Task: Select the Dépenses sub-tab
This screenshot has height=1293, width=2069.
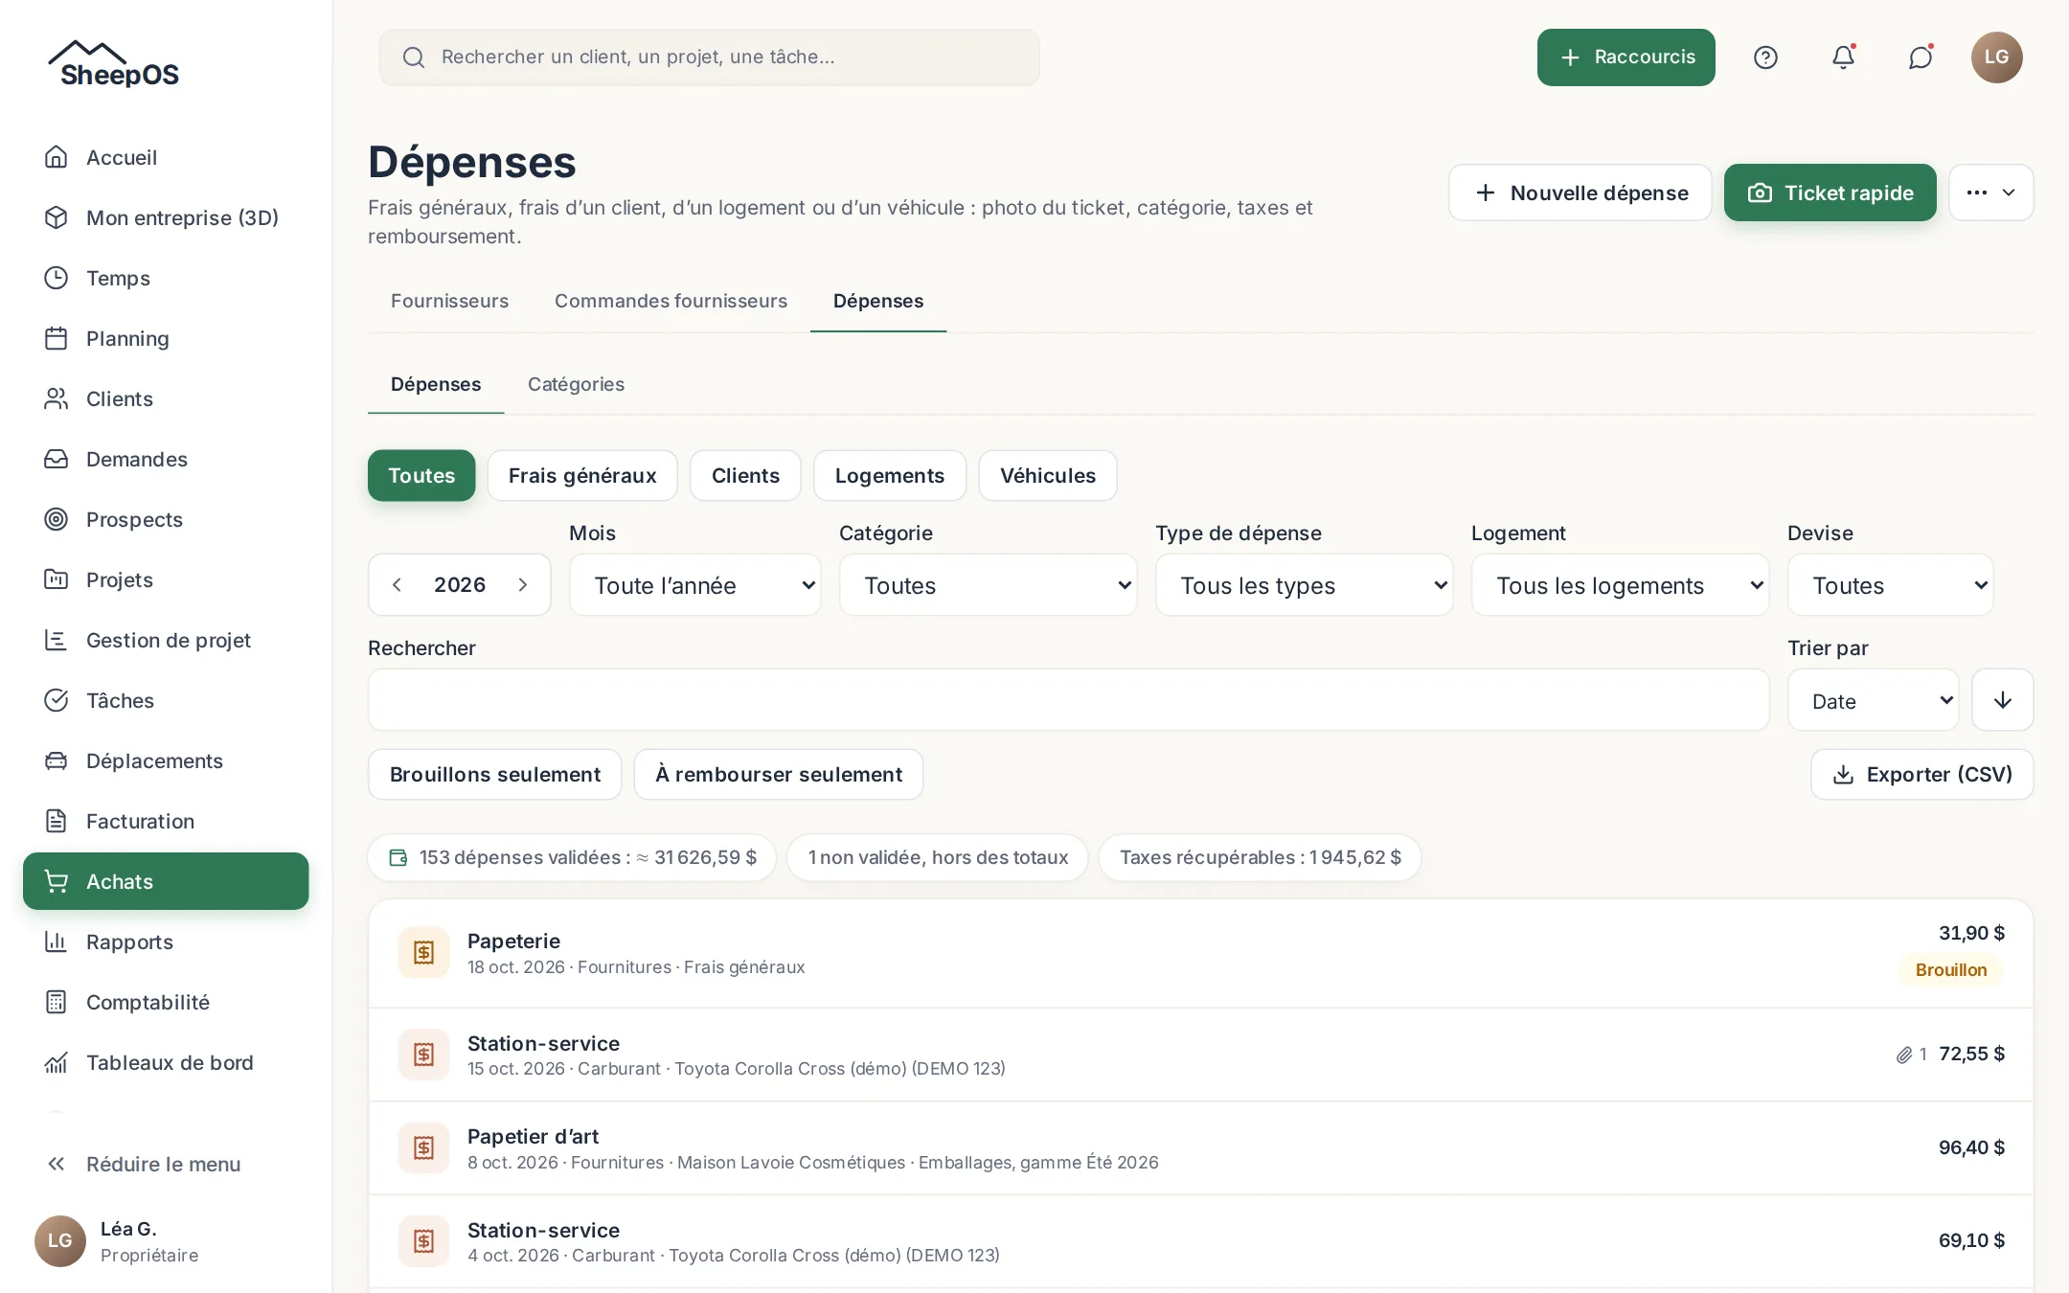Action: [436, 384]
